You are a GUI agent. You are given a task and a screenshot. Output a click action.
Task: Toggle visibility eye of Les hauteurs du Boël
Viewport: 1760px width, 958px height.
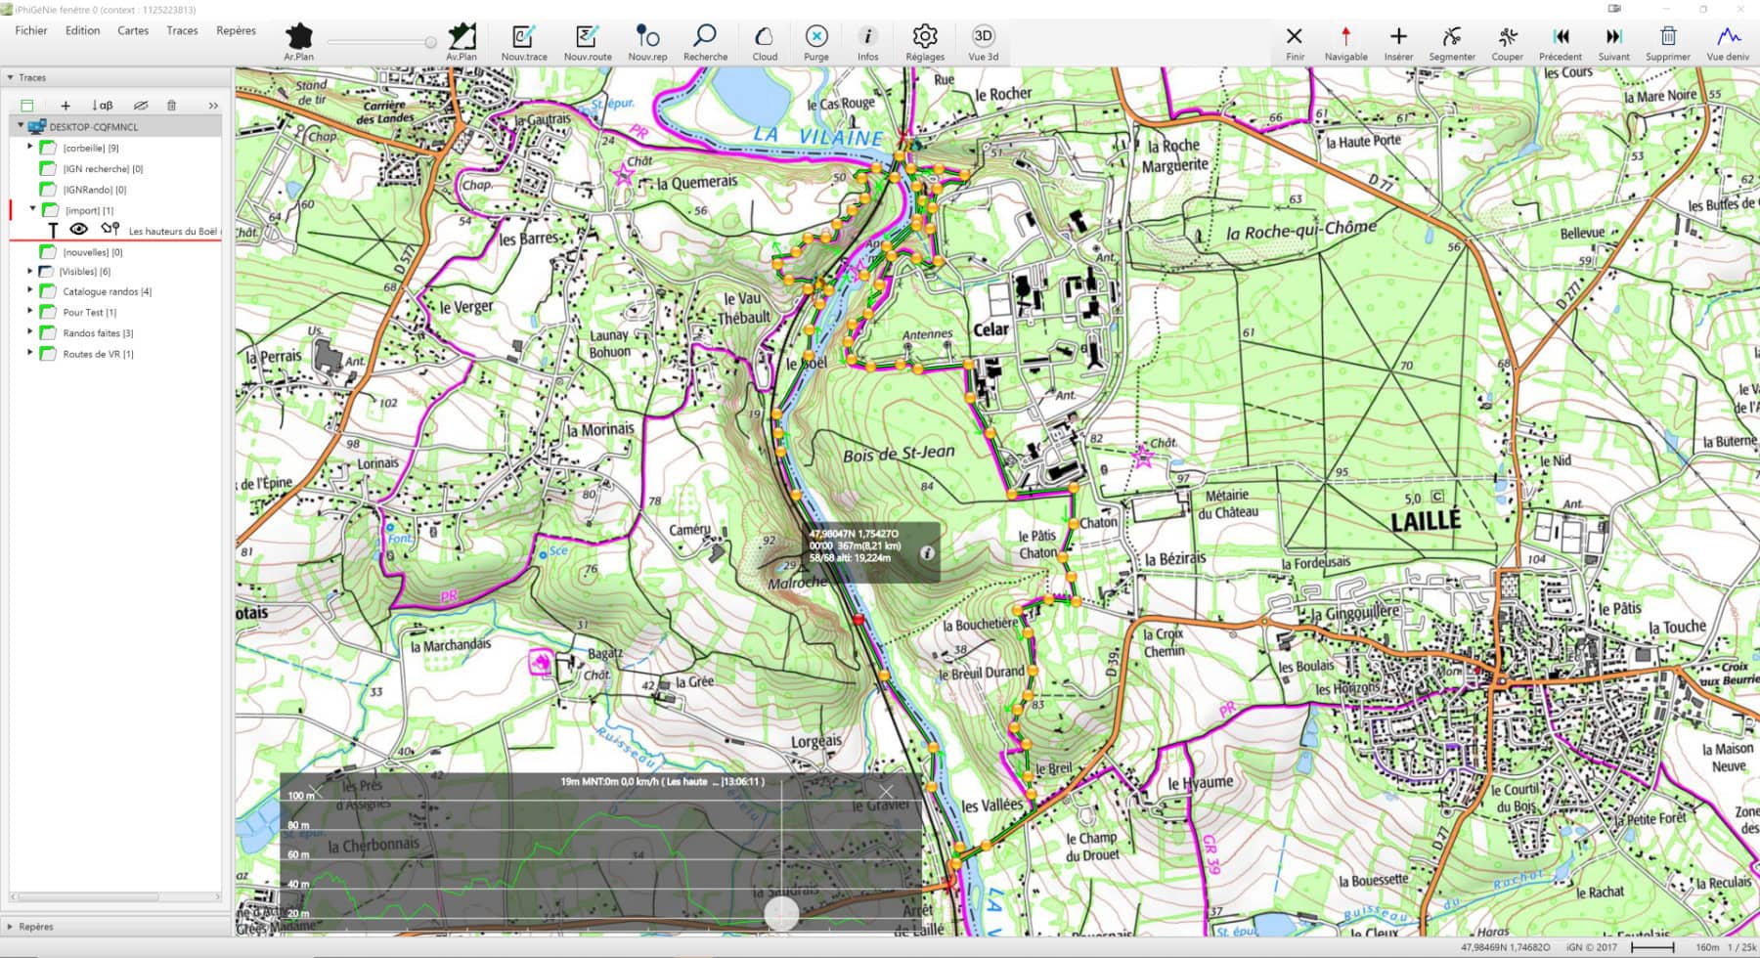click(x=78, y=229)
